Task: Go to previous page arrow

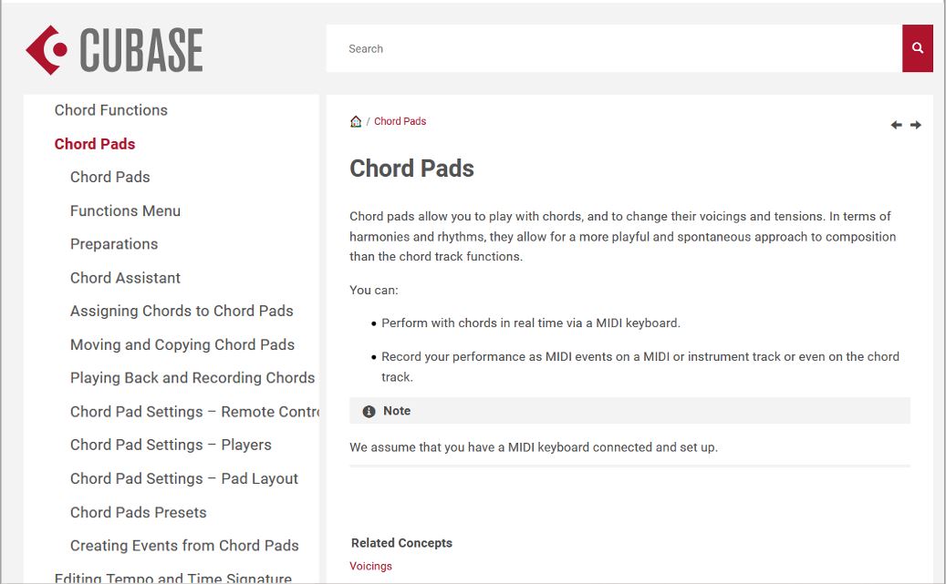Action: 897,125
